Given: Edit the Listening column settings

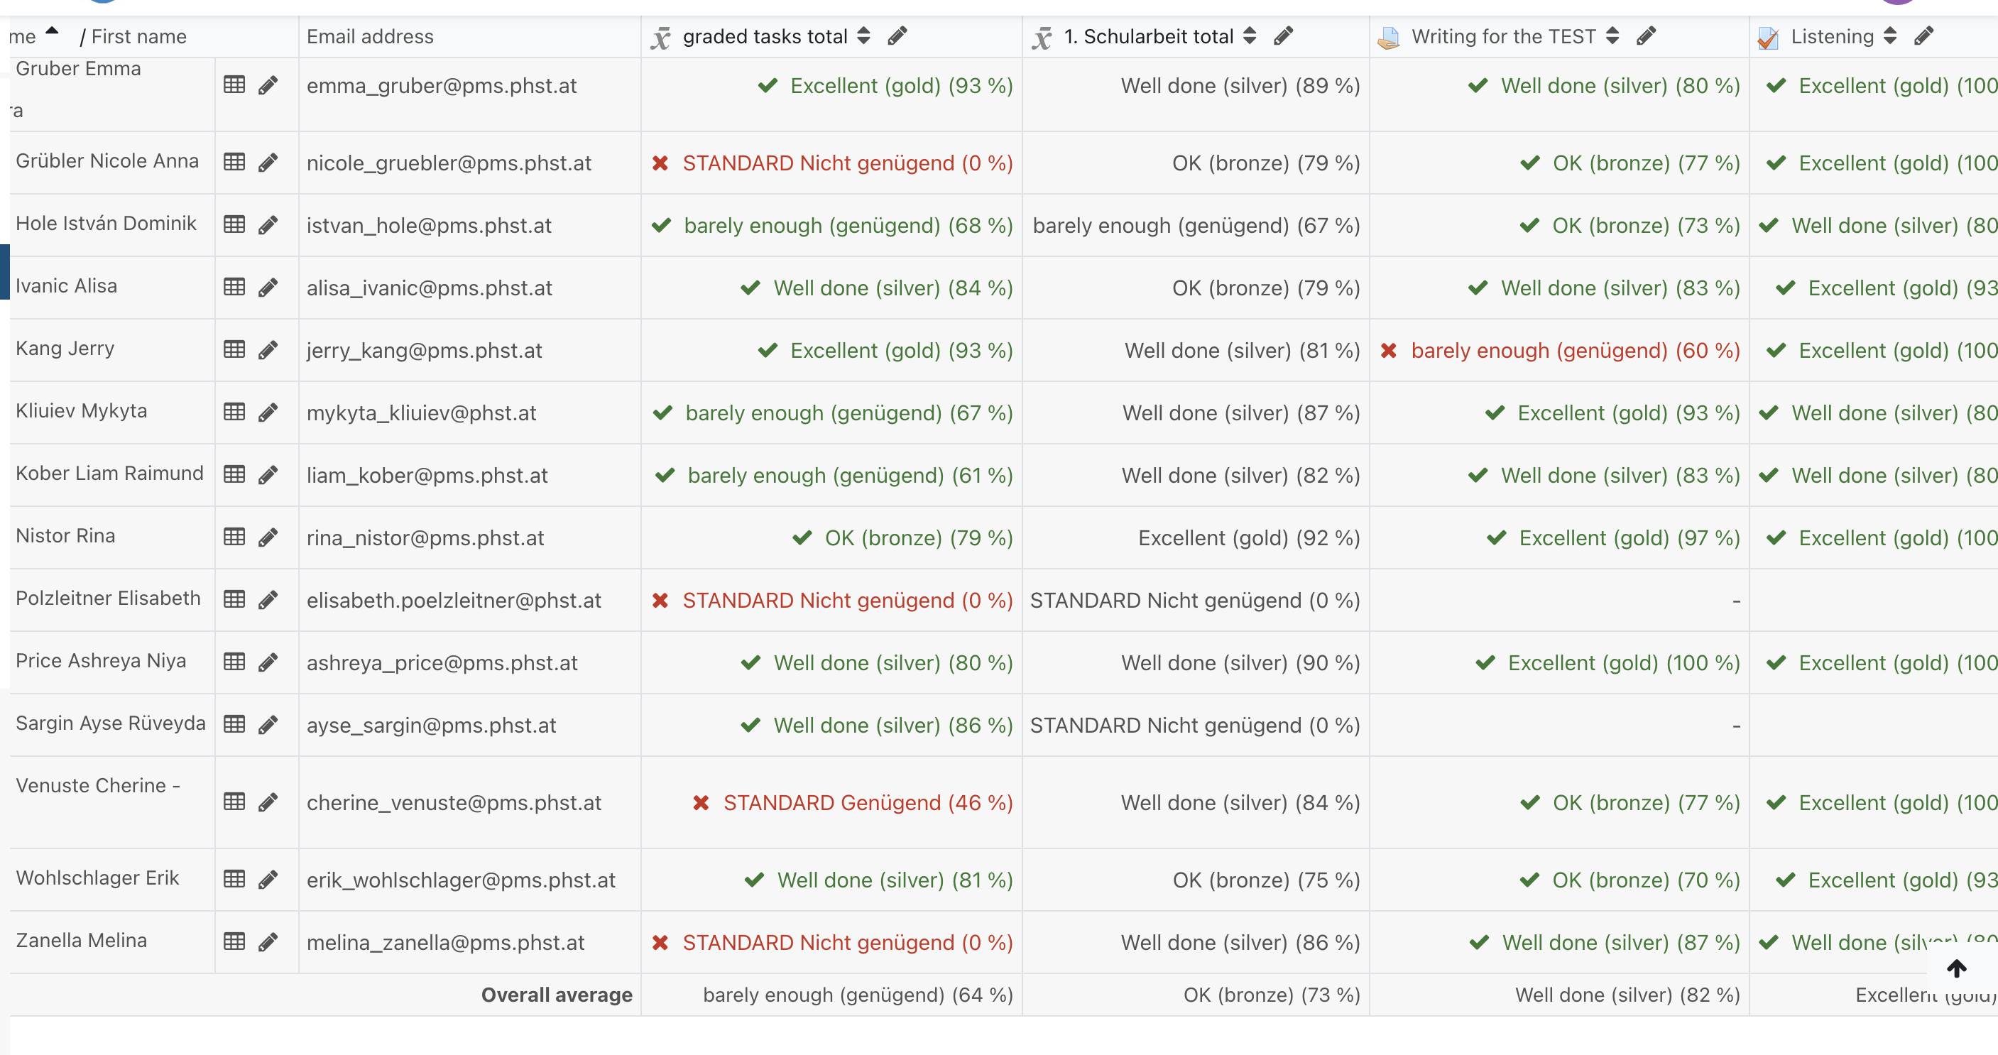Looking at the screenshot, I should 1923,35.
